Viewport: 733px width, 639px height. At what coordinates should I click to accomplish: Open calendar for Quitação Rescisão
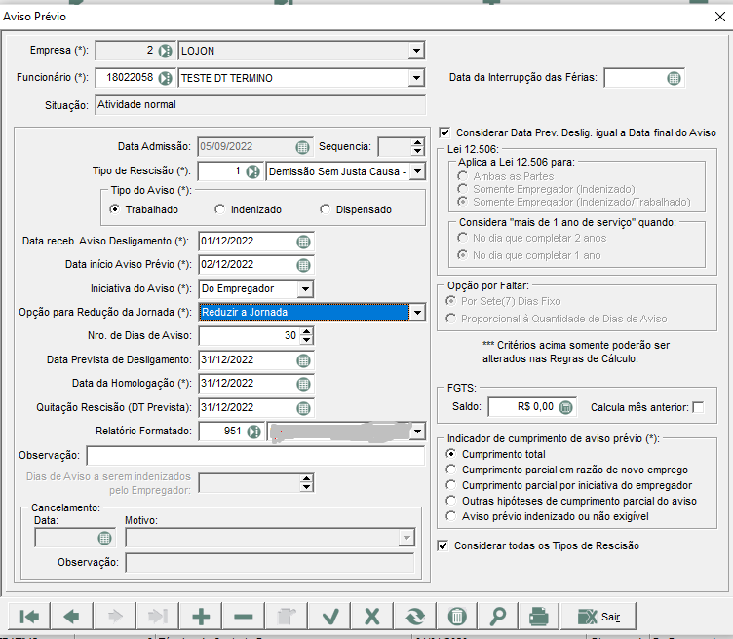pos(303,408)
